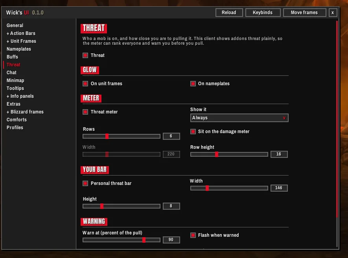The height and width of the screenshot is (258, 348).
Task: Click the Move frames button
Action: tap(304, 13)
